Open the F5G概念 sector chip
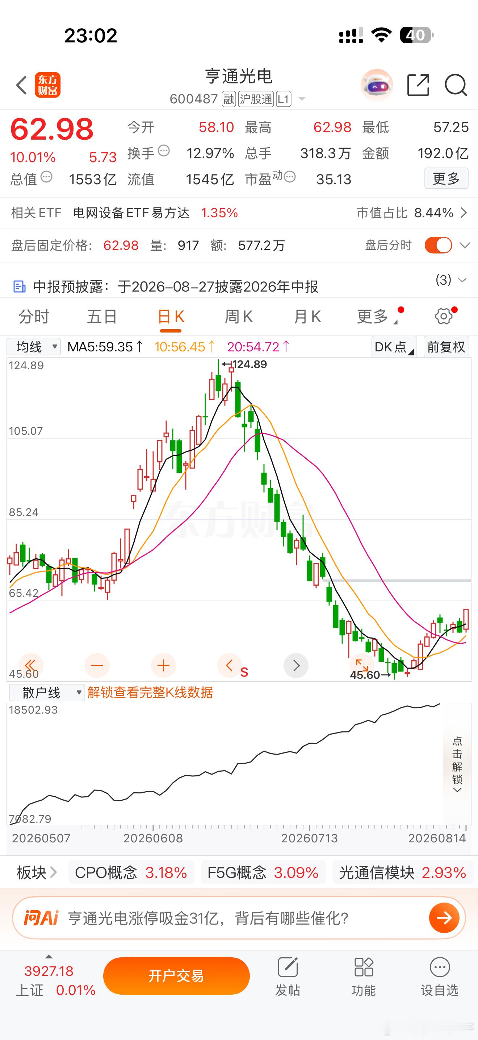The width and height of the screenshot is (478, 1040). coord(263,873)
